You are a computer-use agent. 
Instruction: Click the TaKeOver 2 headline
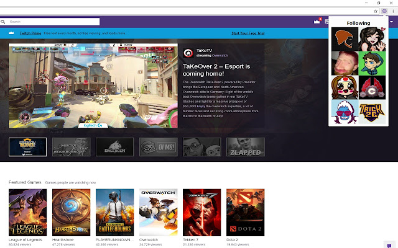click(x=216, y=70)
